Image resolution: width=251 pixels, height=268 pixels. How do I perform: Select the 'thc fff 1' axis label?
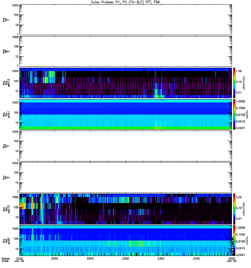coord(6,146)
